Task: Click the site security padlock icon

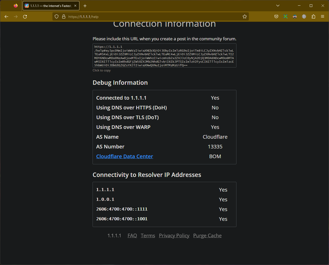Action: pos(64,17)
